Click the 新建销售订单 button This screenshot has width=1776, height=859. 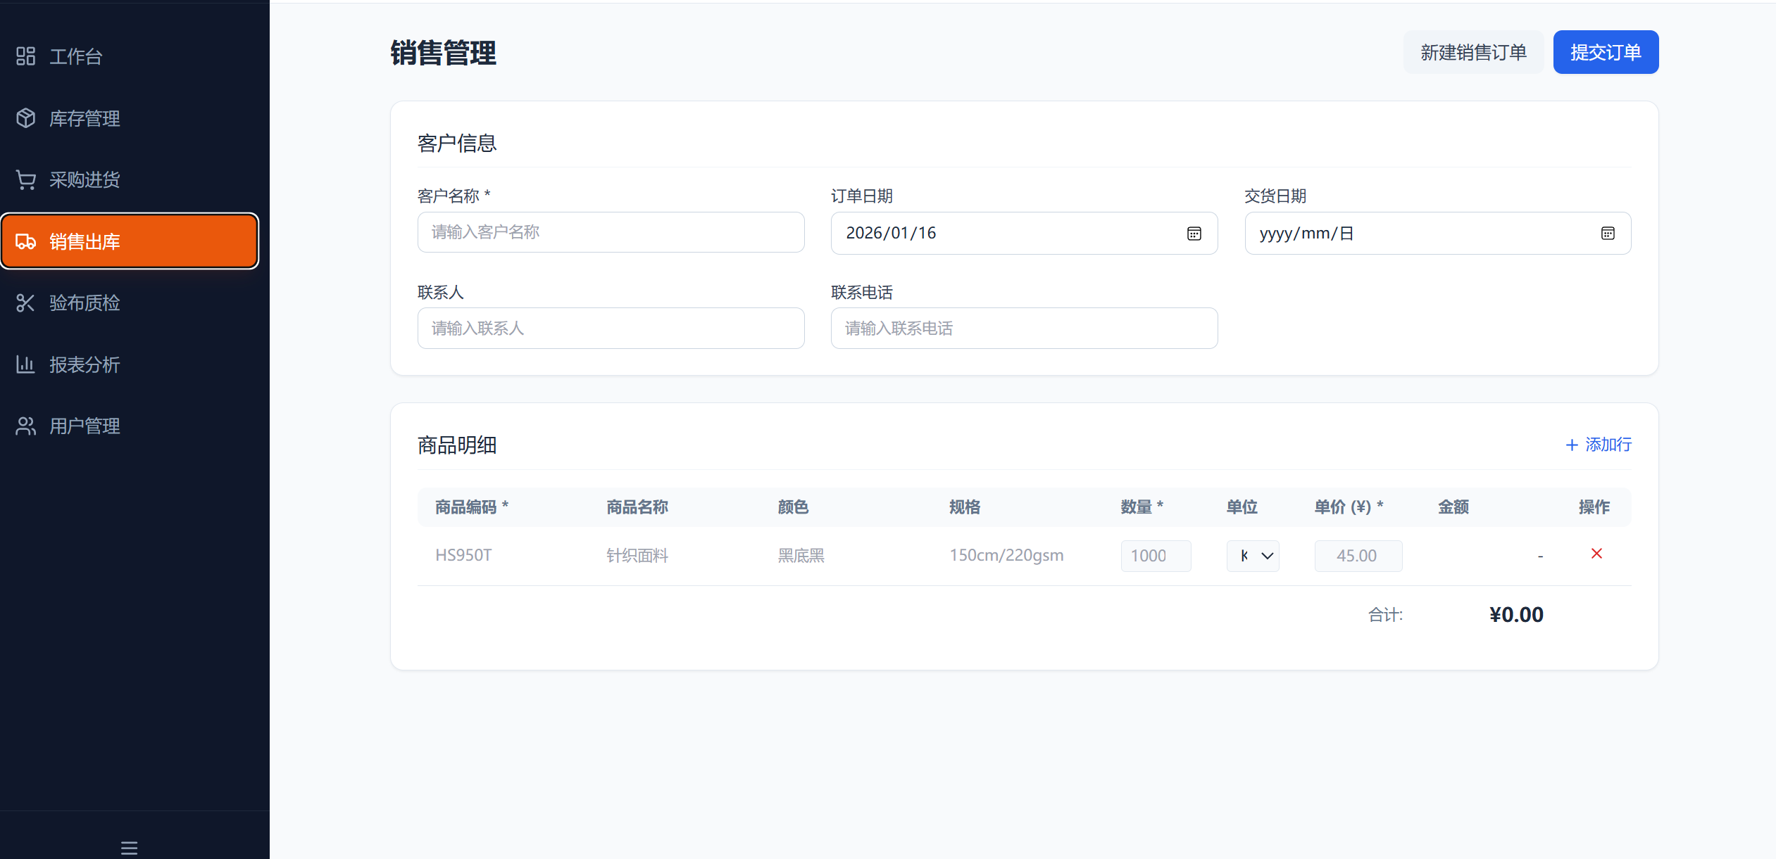point(1473,51)
